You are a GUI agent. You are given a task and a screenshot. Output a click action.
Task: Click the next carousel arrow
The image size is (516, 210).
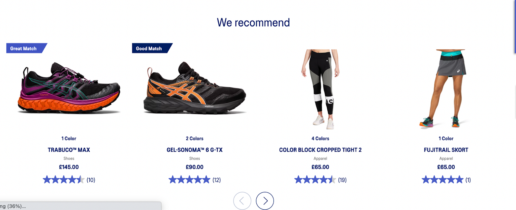(265, 200)
